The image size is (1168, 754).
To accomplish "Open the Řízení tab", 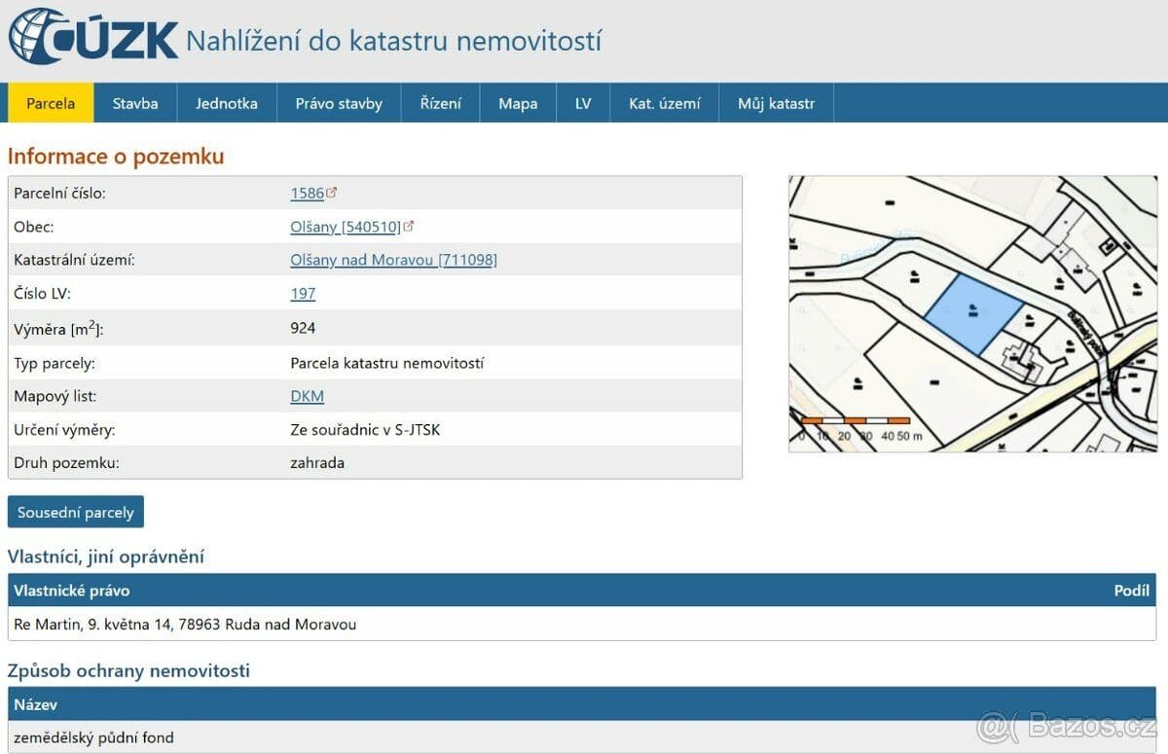I will 440,102.
